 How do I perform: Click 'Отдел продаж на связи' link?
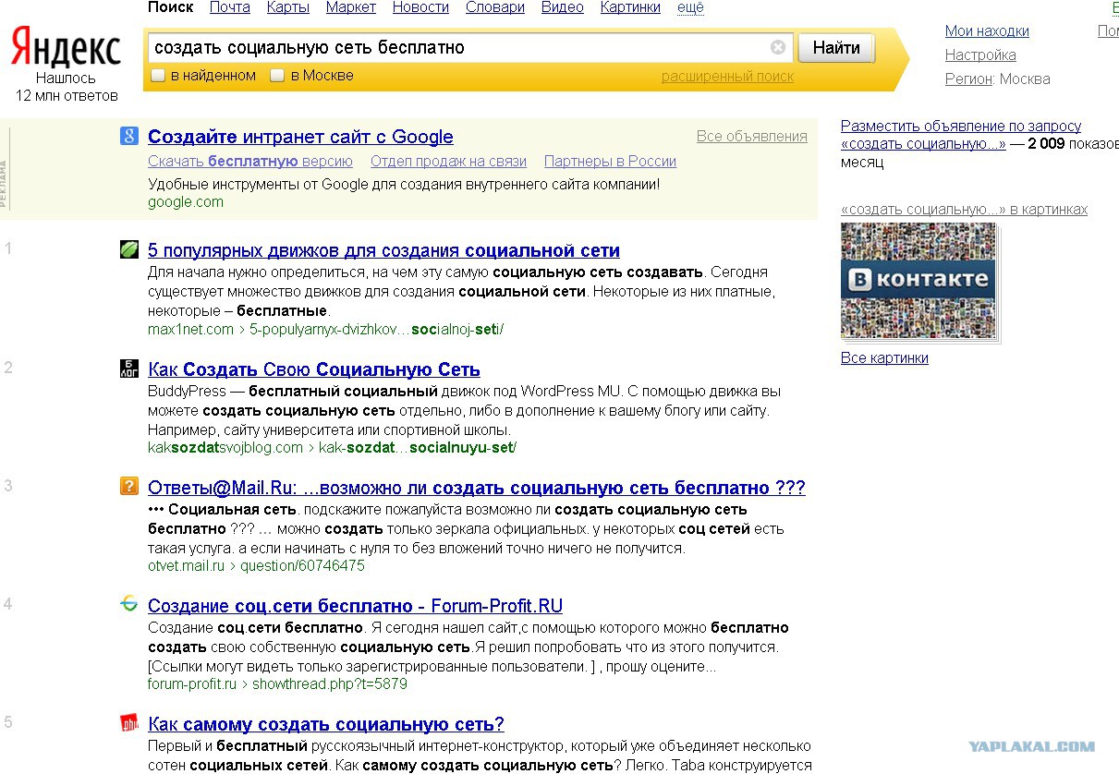click(x=448, y=162)
